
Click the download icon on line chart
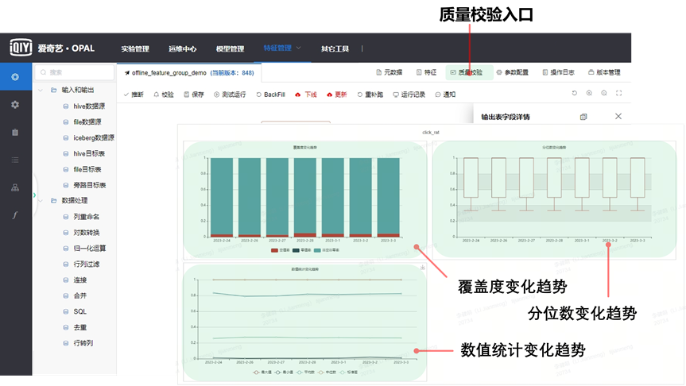(x=421, y=268)
